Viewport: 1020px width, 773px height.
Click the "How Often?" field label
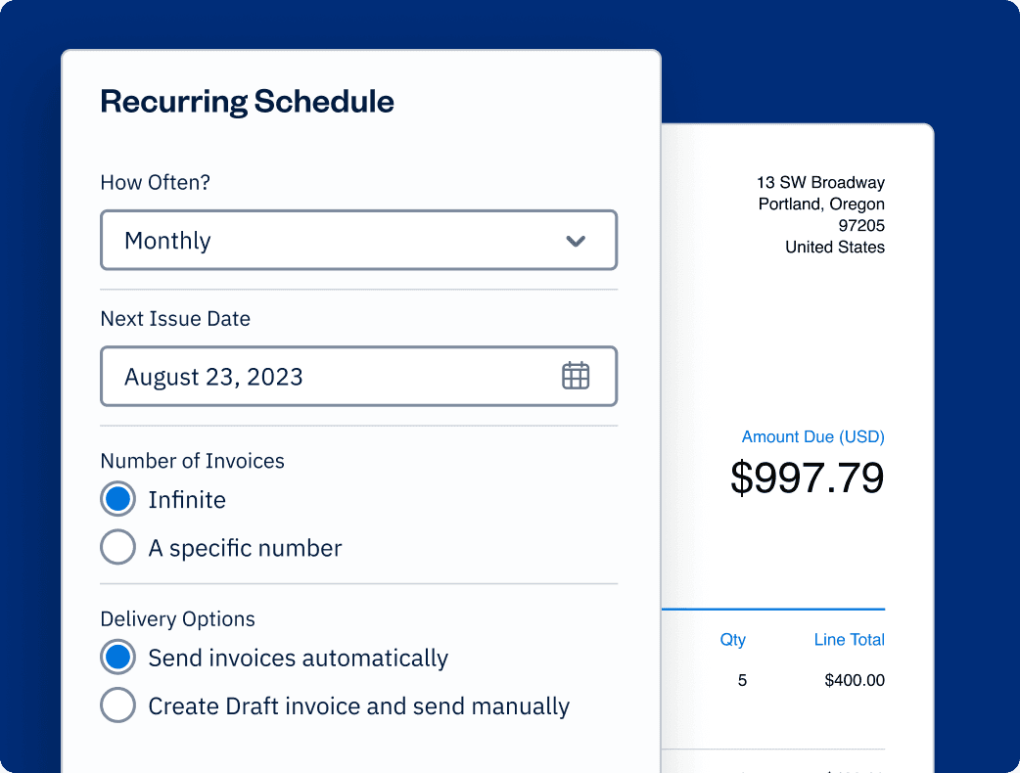click(156, 183)
